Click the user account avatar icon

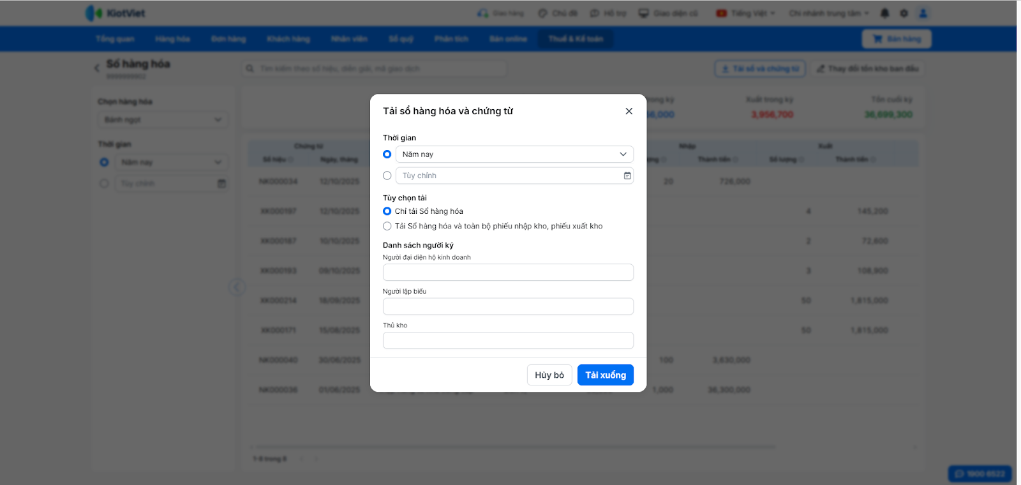[923, 13]
